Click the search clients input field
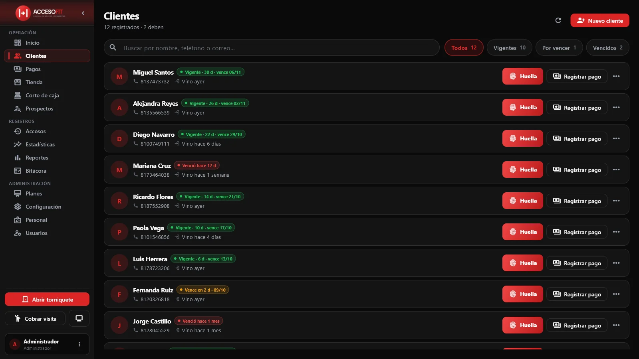Viewport: 639px width, 359px height. coord(272,47)
